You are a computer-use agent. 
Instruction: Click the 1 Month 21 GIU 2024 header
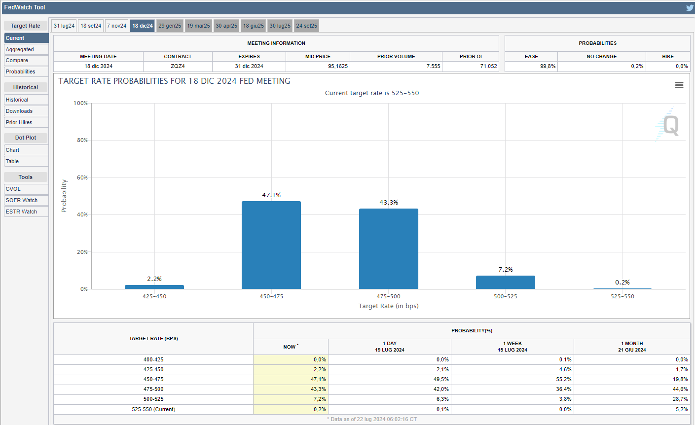632,347
